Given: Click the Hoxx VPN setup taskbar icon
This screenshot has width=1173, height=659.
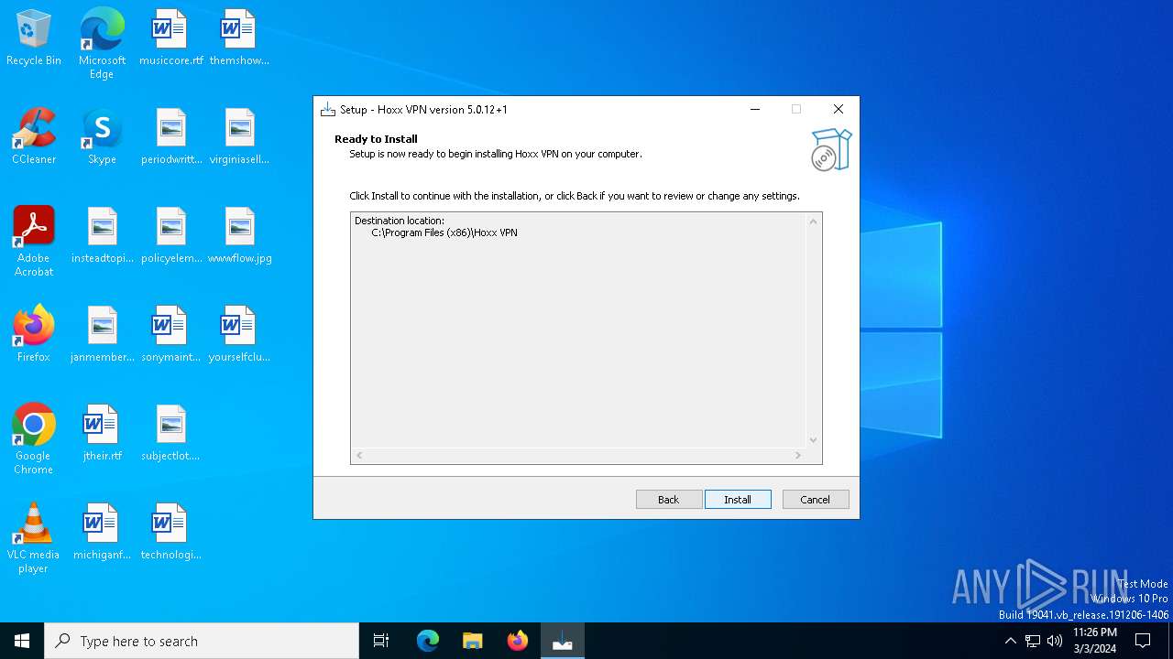Looking at the screenshot, I should [563, 641].
